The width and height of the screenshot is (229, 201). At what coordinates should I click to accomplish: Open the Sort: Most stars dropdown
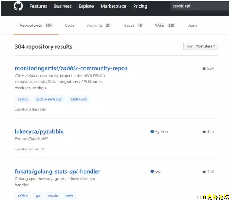[x=201, y=46]
